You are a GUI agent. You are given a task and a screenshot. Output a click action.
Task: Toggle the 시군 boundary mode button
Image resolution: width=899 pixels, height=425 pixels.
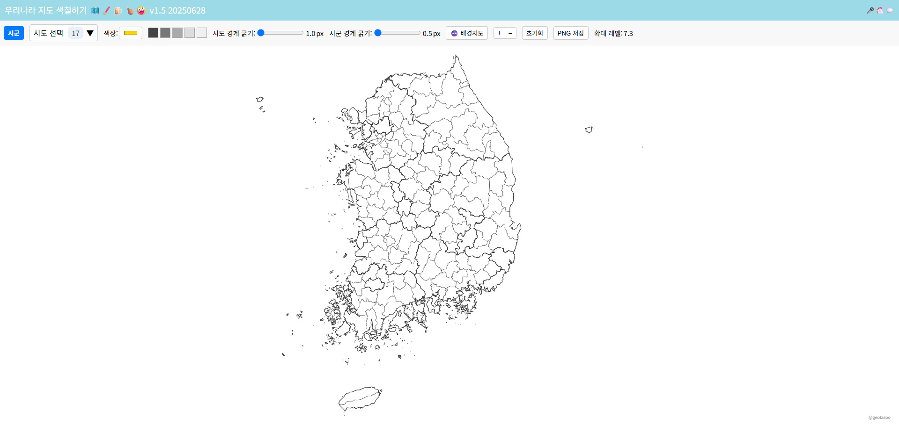14,33
